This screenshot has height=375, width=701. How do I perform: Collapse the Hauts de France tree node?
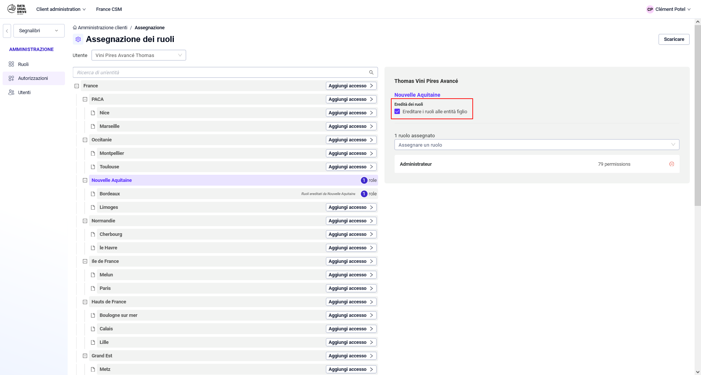coord(85,302)
